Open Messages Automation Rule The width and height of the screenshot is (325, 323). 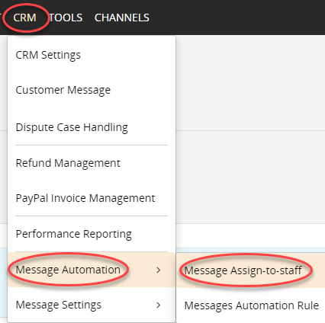251,305
